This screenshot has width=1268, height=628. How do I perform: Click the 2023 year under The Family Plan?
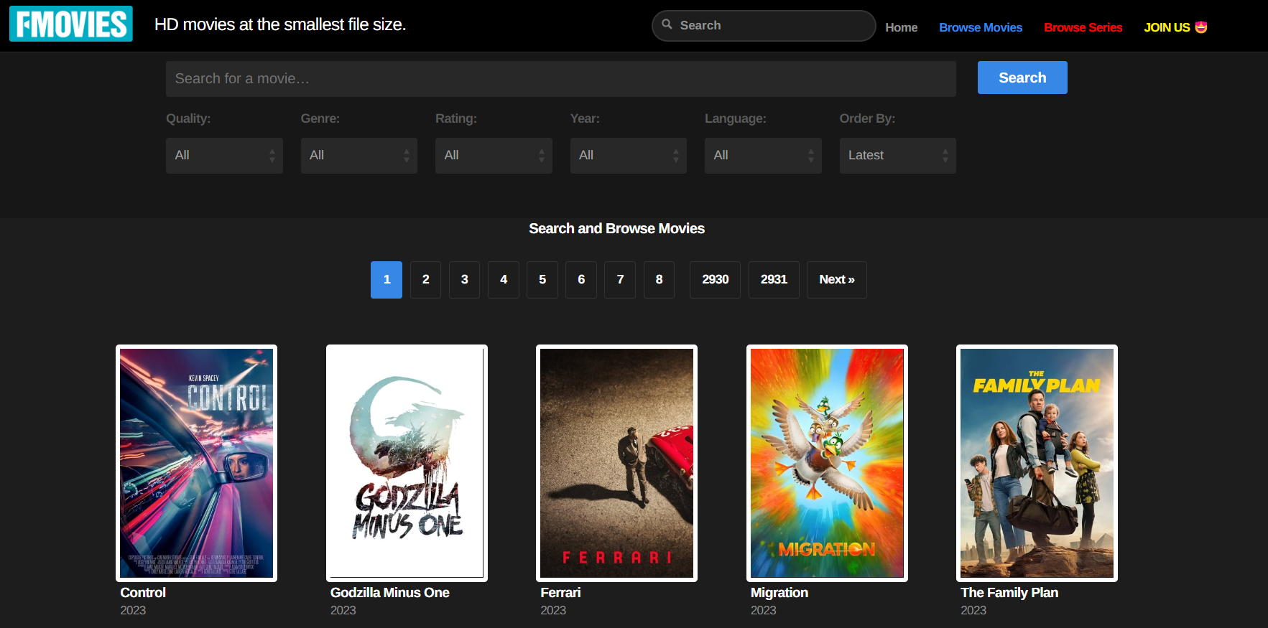click(x=973, y=610)
